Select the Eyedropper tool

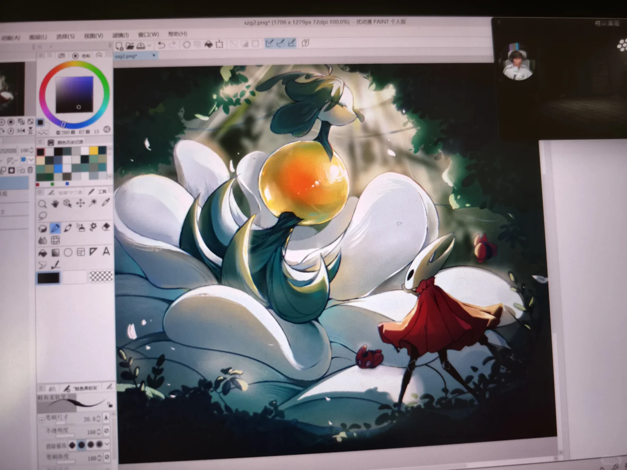106,202
